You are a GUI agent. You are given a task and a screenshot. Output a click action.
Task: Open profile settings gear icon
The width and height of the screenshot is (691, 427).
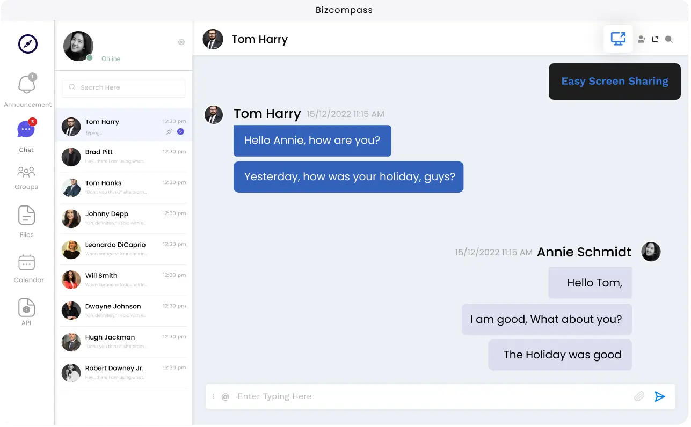(181, 42)
